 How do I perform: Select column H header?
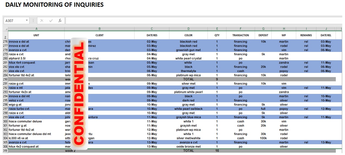284,29
